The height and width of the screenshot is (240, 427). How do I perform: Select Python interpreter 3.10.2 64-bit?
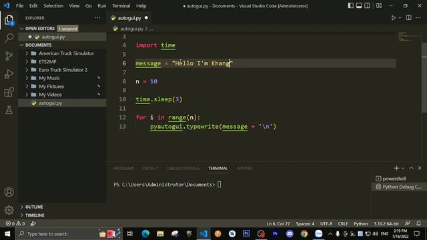point(386,224)
